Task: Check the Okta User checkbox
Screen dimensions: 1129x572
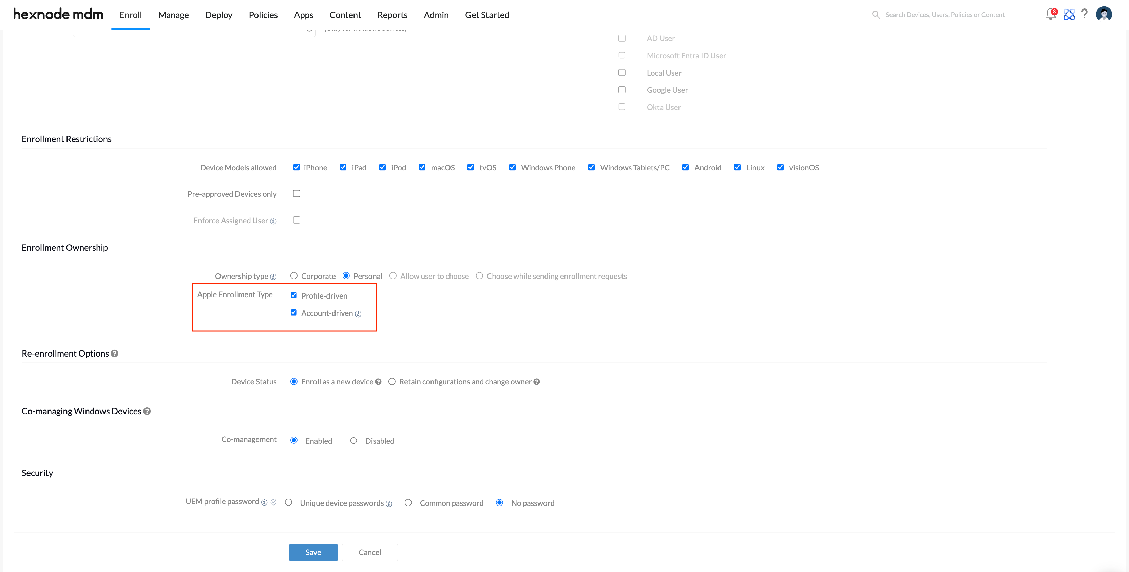Action: coord(622,107)
